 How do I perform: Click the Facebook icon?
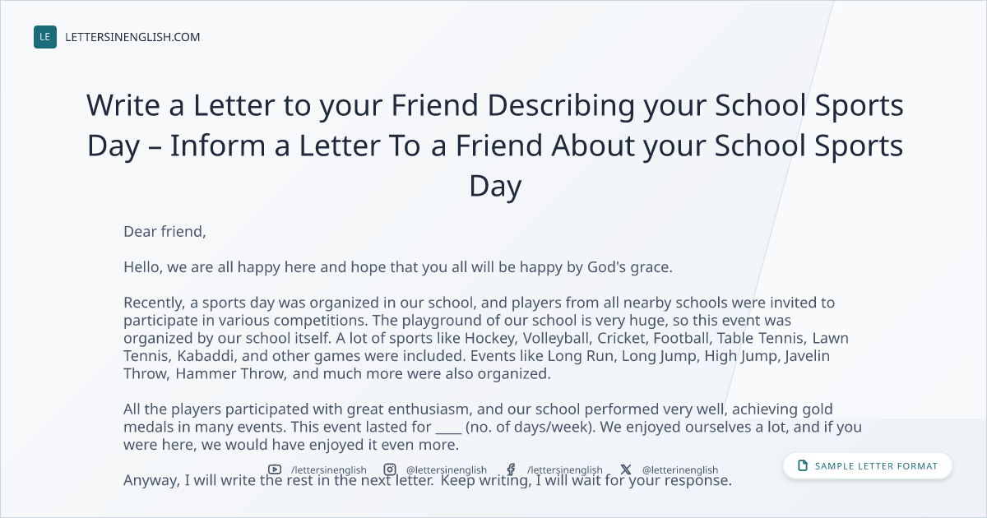point(511,469)
